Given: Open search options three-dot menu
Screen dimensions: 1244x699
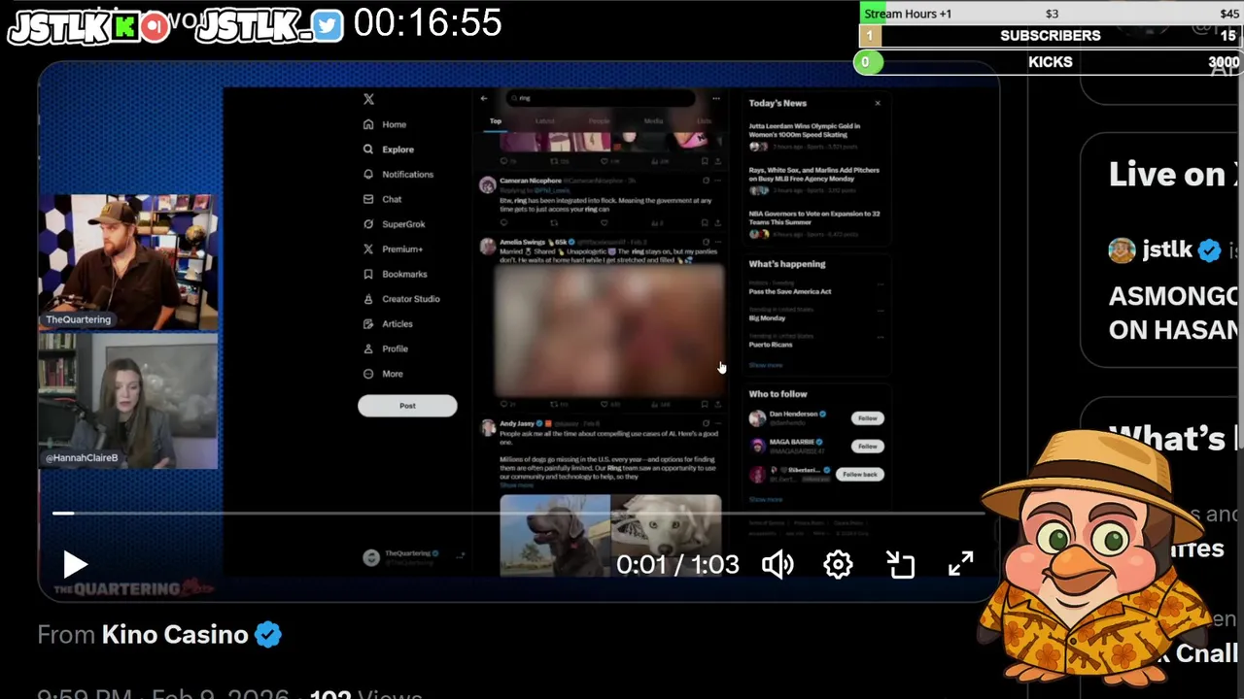Looking at the screenshot, I should (x=716, y=98).
